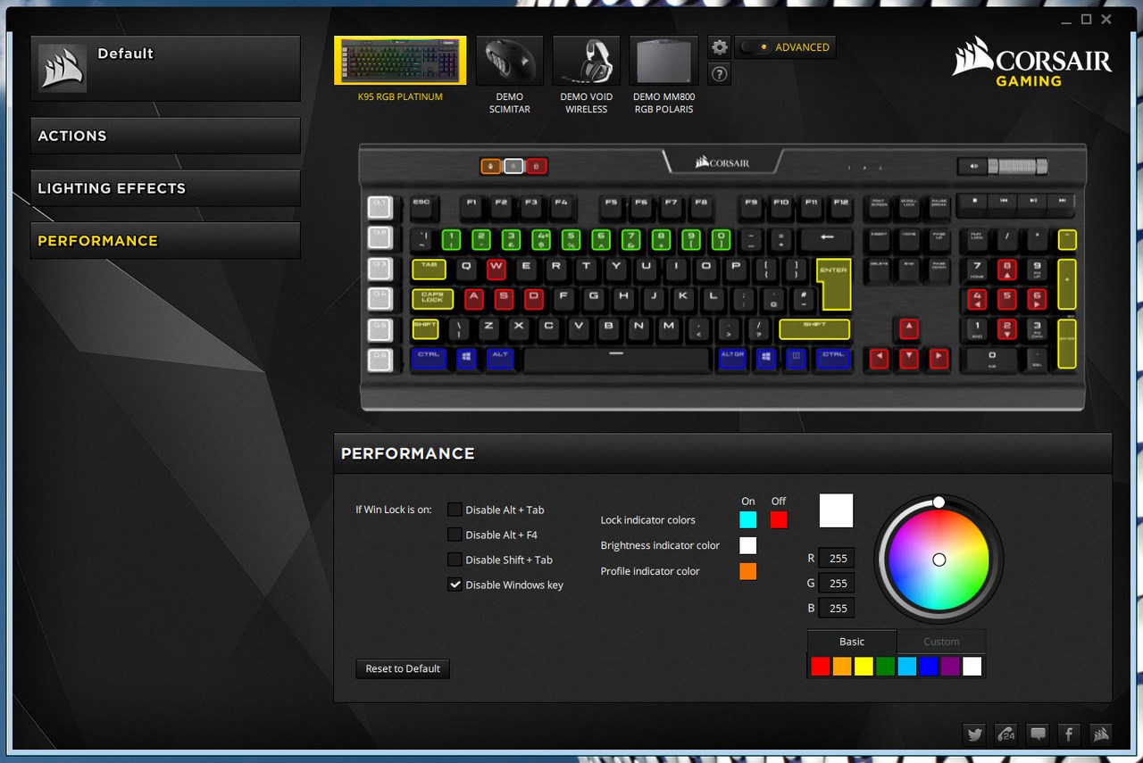Screen dimensions: 1143x763
Task: Pick yellow from the basic palette
Action: [864, 666]
